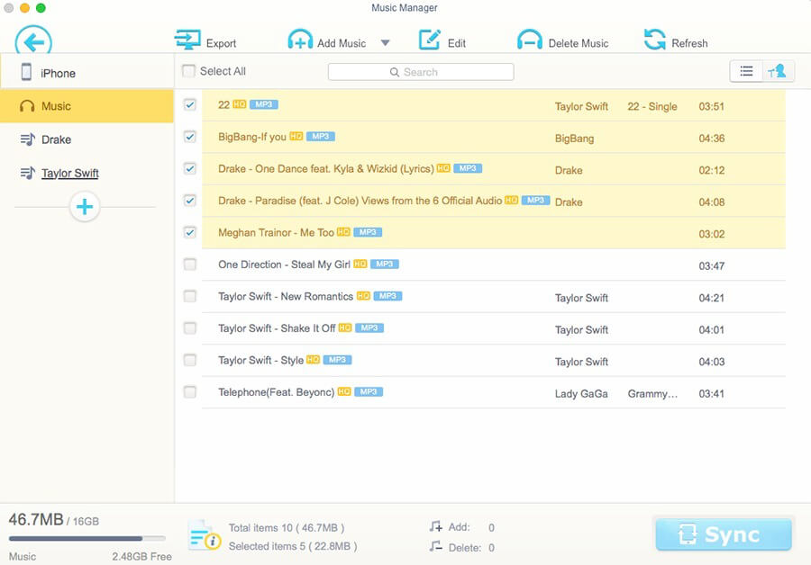This screenshot has width=811, height=565.
Task: Add new playlist with plus icon
Action: coord(85,208)
